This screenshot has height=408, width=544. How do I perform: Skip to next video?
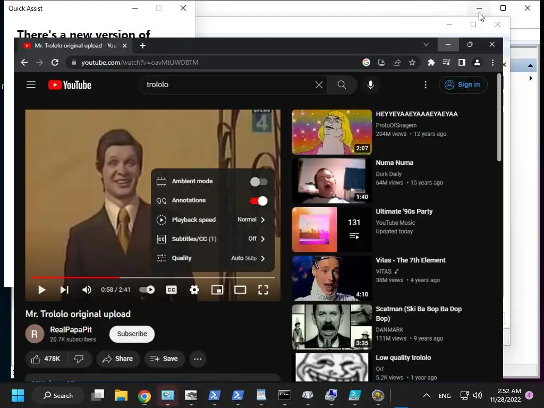pyautogui.click(x=64, y=290)
